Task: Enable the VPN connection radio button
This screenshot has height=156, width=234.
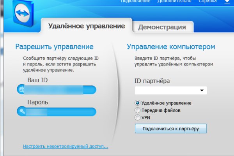Action: (137, 117)
